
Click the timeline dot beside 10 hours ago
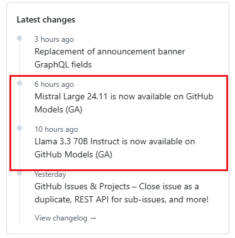tap(19, 128)
